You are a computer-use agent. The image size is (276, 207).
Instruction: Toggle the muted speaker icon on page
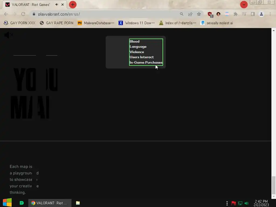8,35
